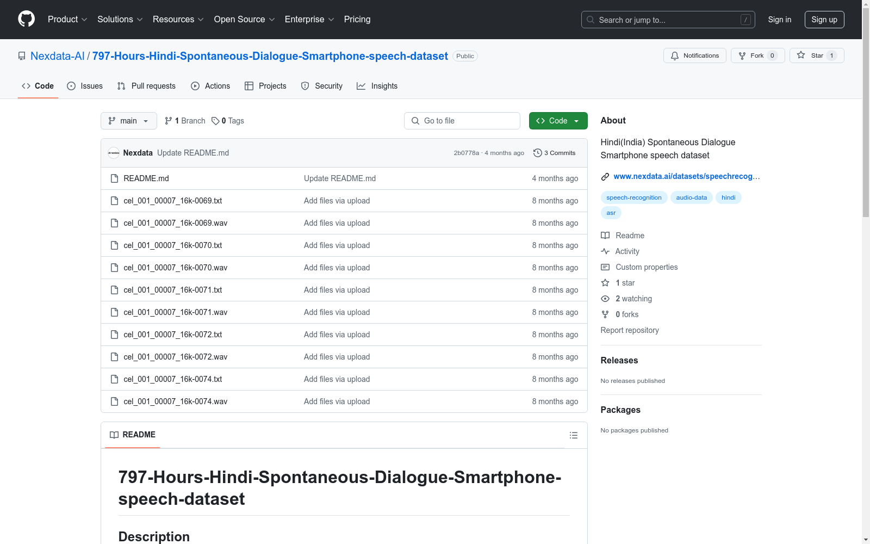This screenshot has width=870, height=544.
Task: Open the www.nexdata.ai dataset link
Action: coord(687,176)
